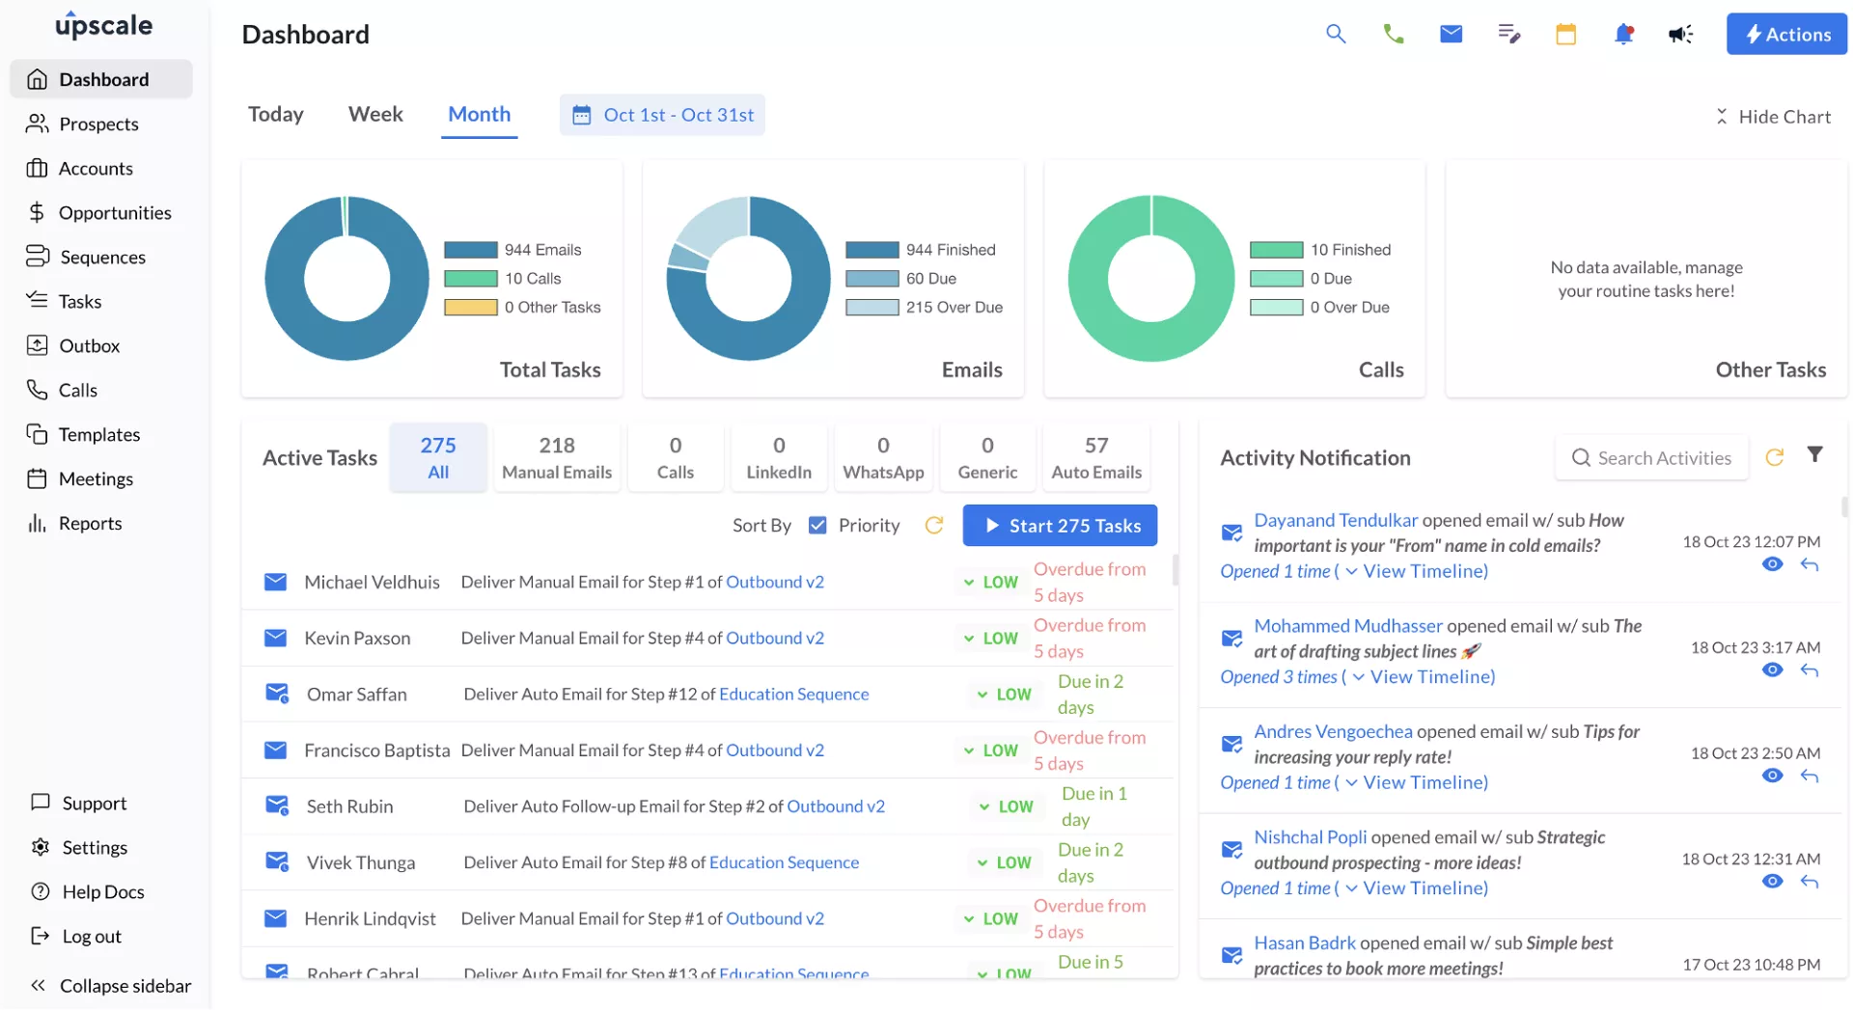The height and width of the screenshot is (1010, 1853).
Task: Click the Search Activities input field
Action: coord(1663,458)
